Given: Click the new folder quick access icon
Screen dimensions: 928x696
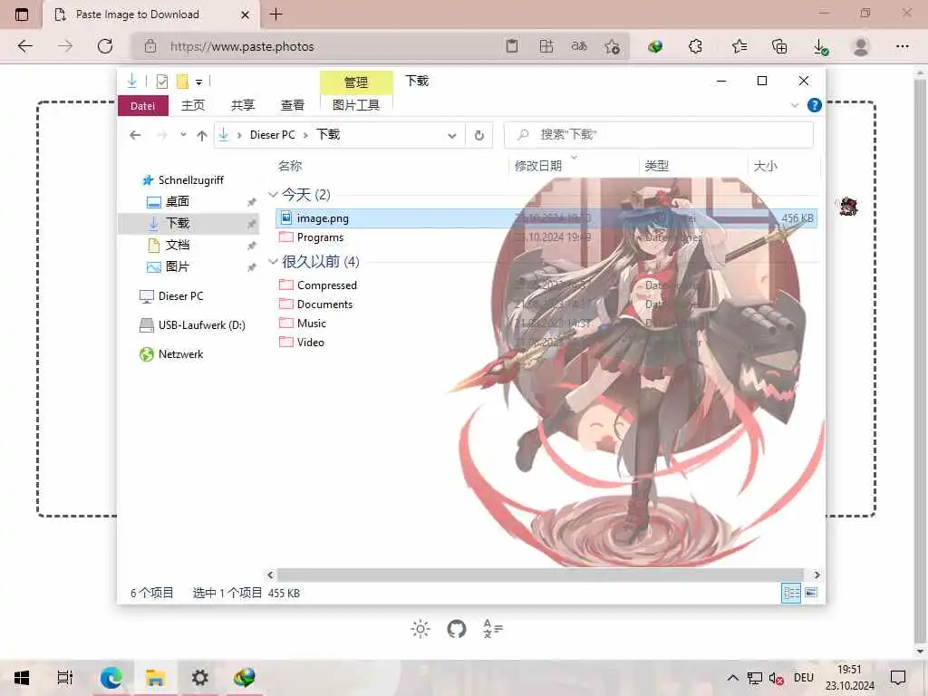Looking at the screenshot, I should pyautogui.click(x=182, y=81).
